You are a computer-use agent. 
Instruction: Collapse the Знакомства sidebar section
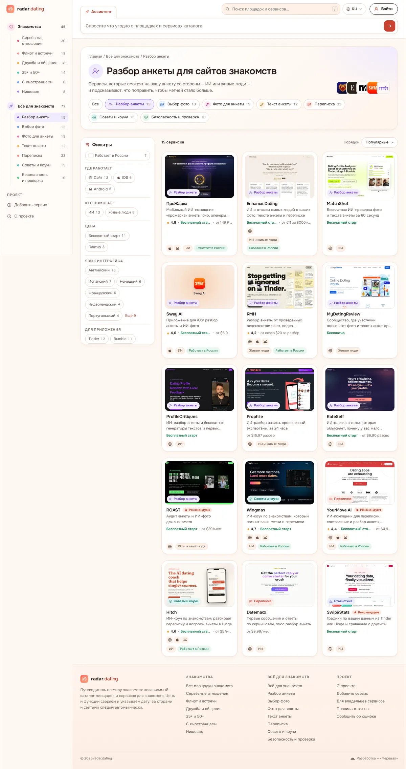point(36,27)
